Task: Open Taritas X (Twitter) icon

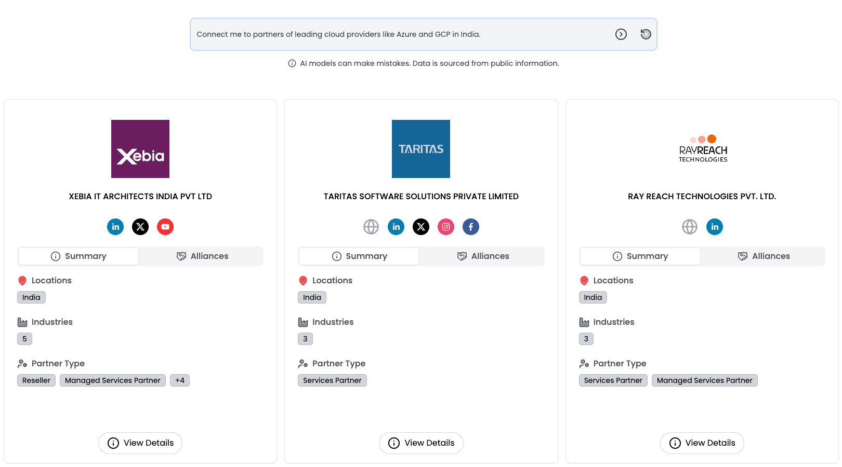Action: pyautogui.click(x=421, y=227)
